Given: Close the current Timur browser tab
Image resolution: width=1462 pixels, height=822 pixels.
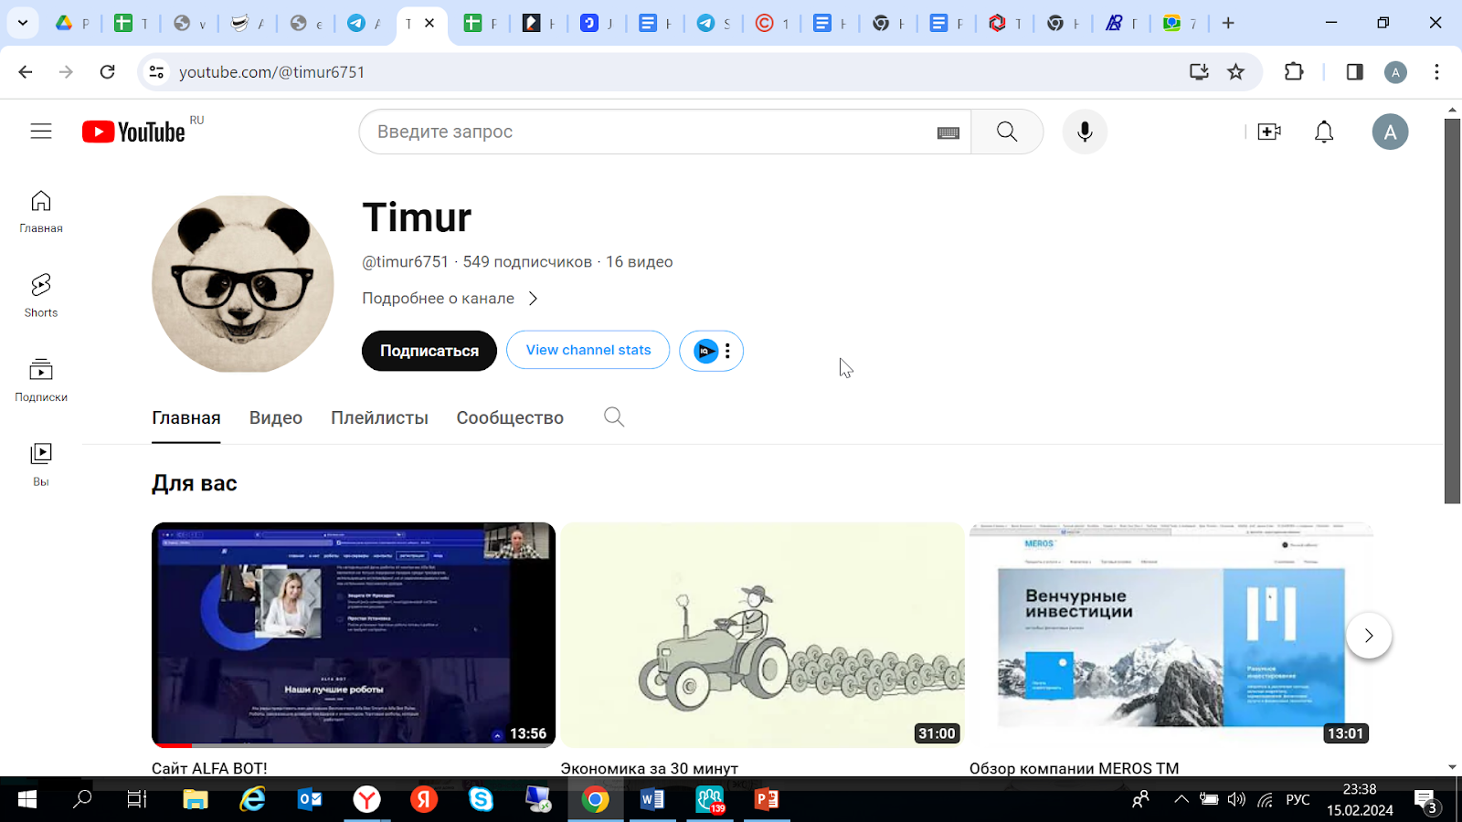Looking at the screenshot, I should tap(429, 23).
